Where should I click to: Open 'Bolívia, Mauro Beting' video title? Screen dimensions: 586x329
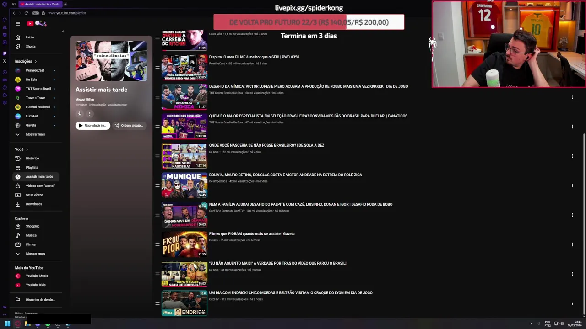tap(285, 175)
